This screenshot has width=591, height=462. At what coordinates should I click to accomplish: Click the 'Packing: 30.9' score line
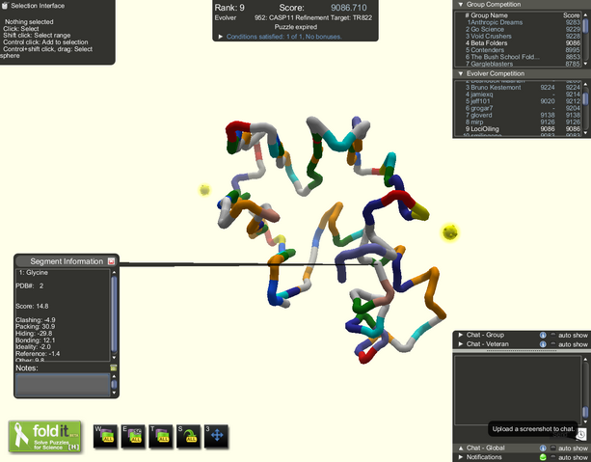(x=35, y=327)
